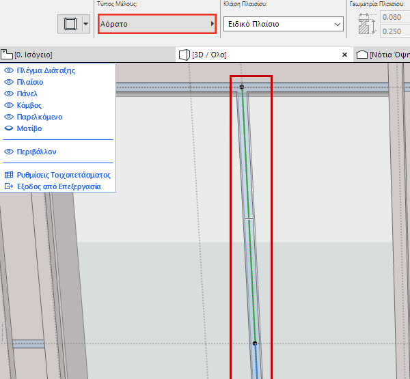Toggle the Πάνελ eye icon
The width and height of the screenshot is (410, 379).
click(x=8, y=94)
